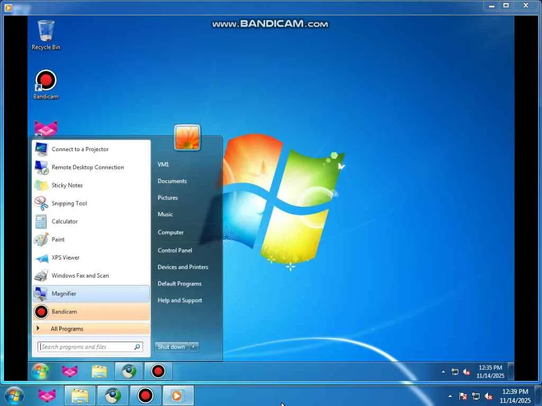
Task: Click the Action Center flag icon in host tray
Action: tap(463, 396)
